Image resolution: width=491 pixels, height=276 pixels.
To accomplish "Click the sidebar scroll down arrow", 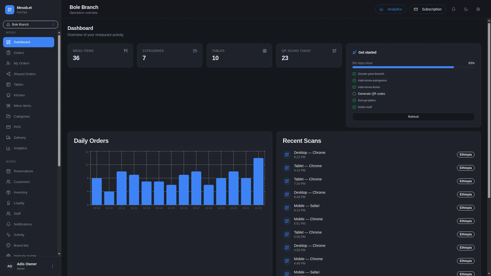I will [59, 254].
